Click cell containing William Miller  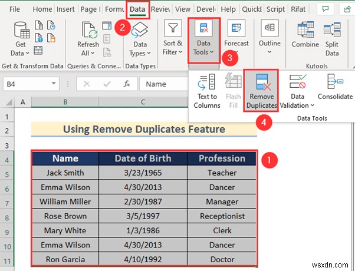pyautogui.click(x=65, y=201)
